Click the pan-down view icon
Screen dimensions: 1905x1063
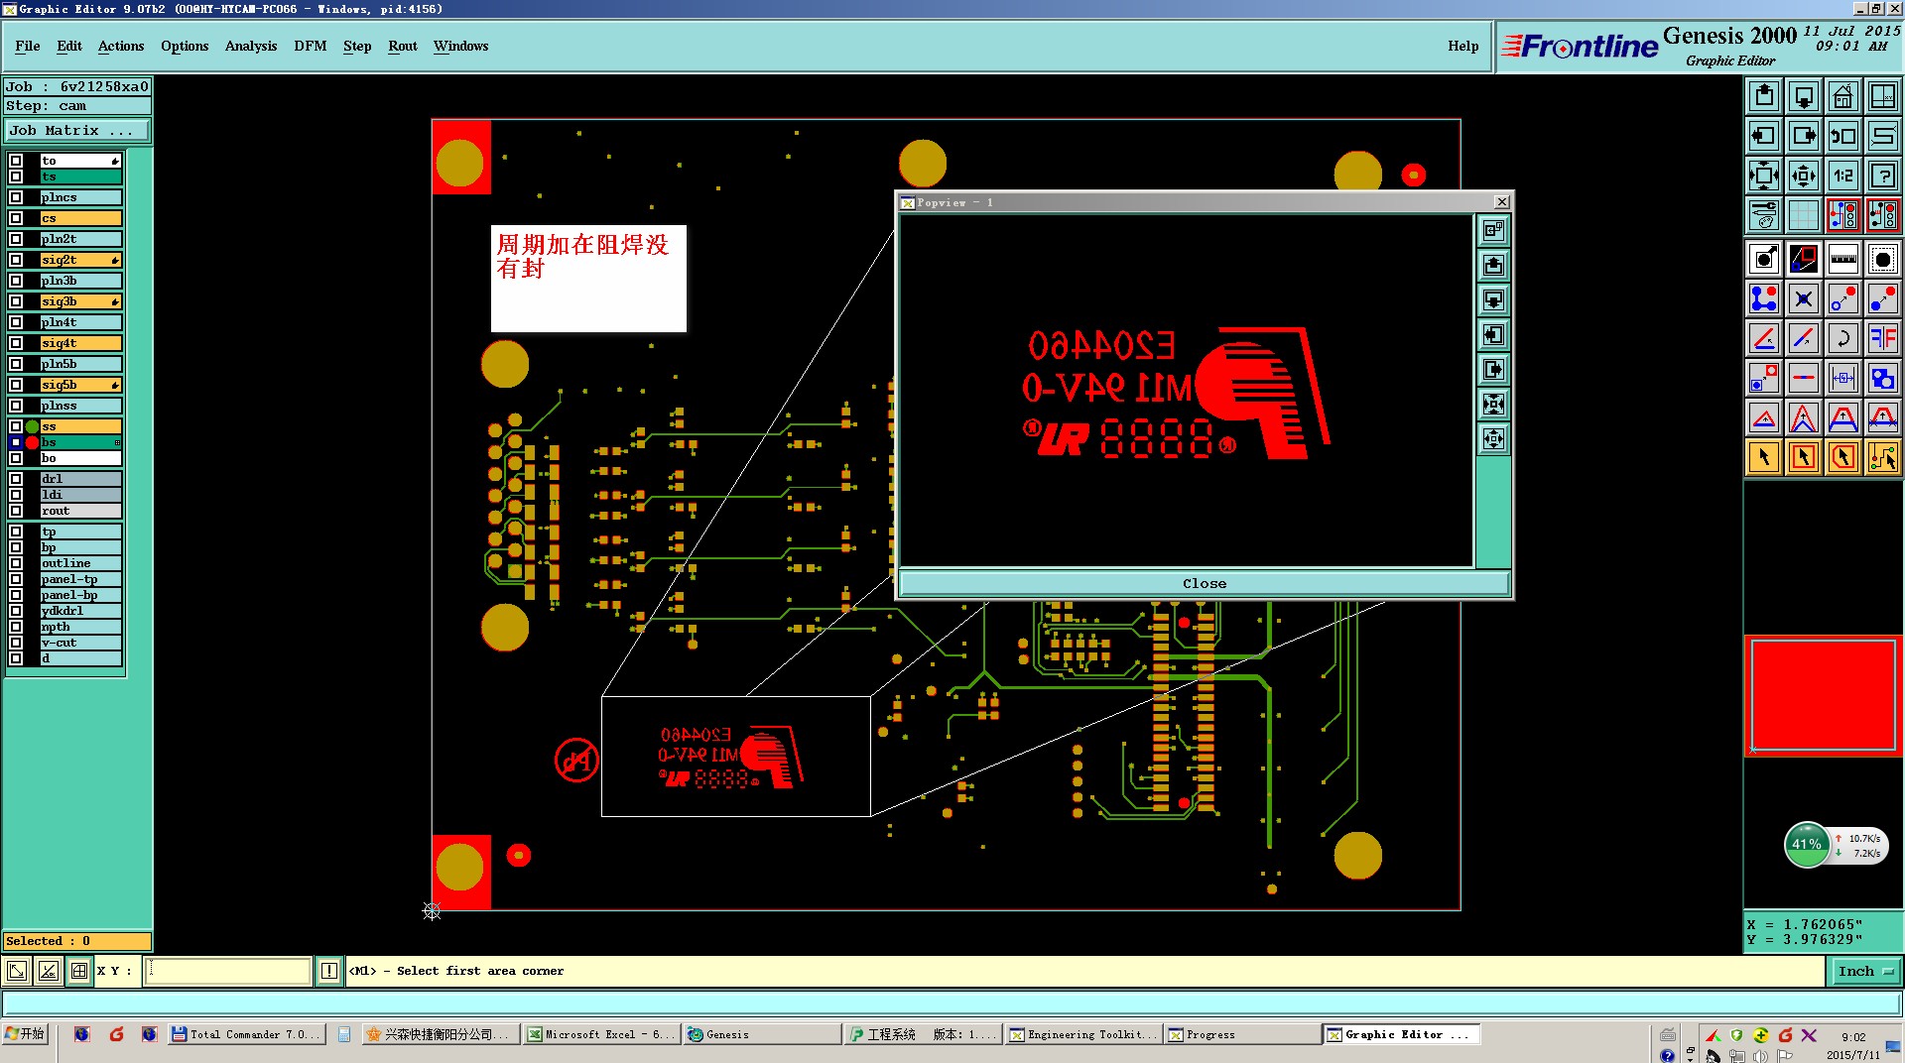1804,96
